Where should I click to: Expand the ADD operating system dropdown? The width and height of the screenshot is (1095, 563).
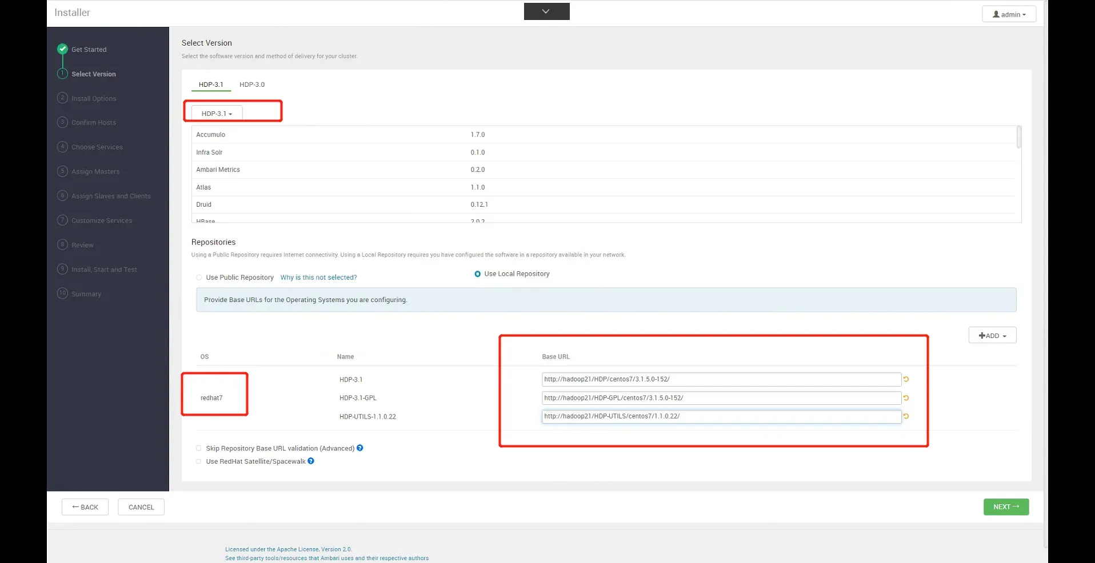coord(992,336)
